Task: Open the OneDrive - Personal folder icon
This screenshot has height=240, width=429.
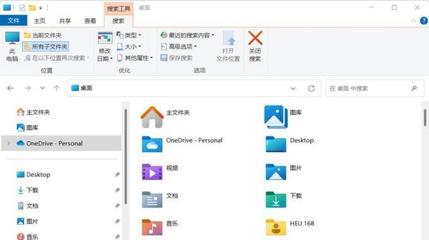Action: pos(152,144)
